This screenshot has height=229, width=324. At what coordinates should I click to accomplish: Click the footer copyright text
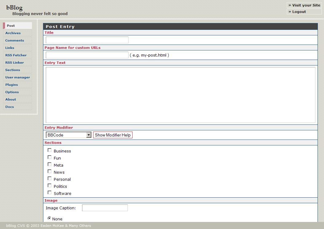[x=49, y=226]
